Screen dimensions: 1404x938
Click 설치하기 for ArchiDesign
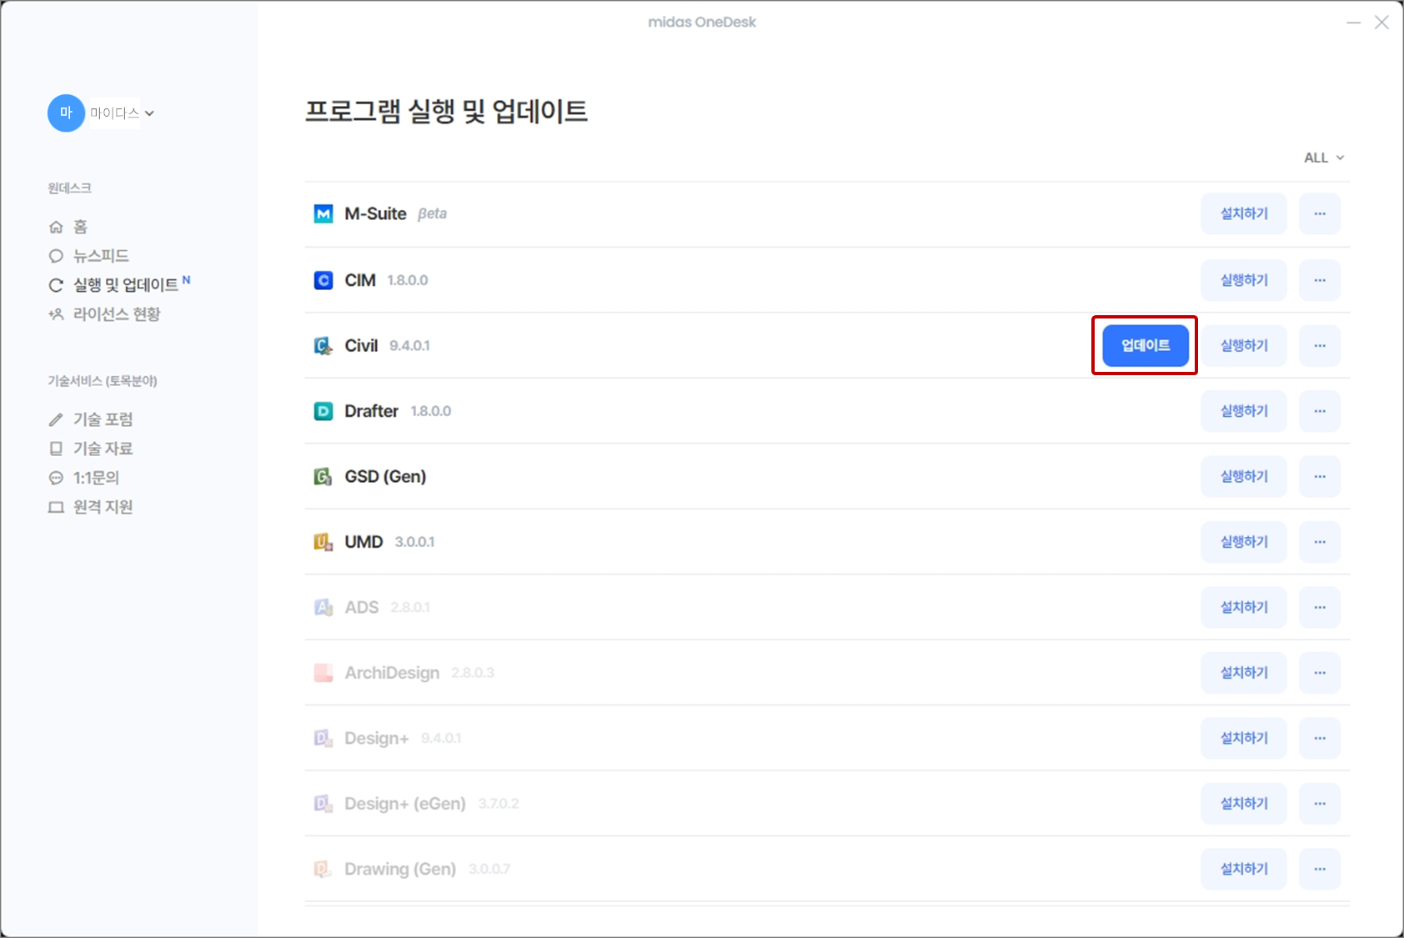pyautogui.click(x=1244, y=673)
